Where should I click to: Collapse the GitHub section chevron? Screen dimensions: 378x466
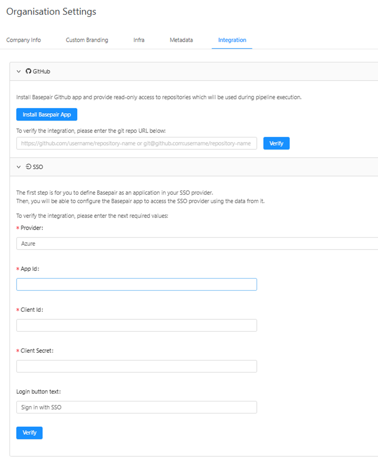(18, 71)
